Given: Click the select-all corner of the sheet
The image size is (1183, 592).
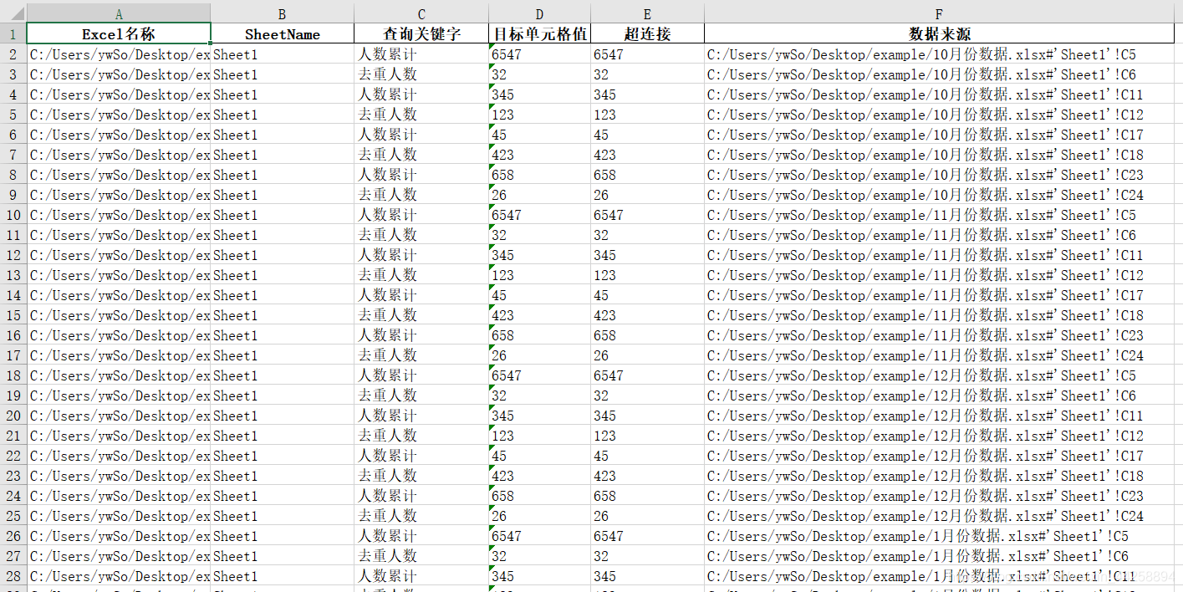Looking at the screenshot, I should 13,13.
